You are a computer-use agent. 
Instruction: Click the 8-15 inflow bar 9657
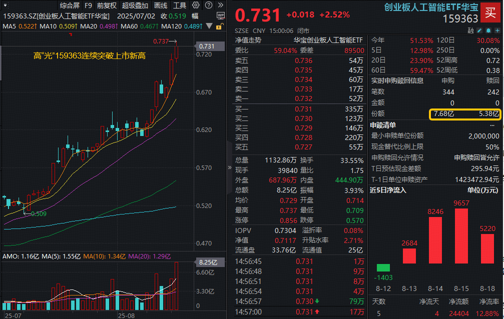461,236
